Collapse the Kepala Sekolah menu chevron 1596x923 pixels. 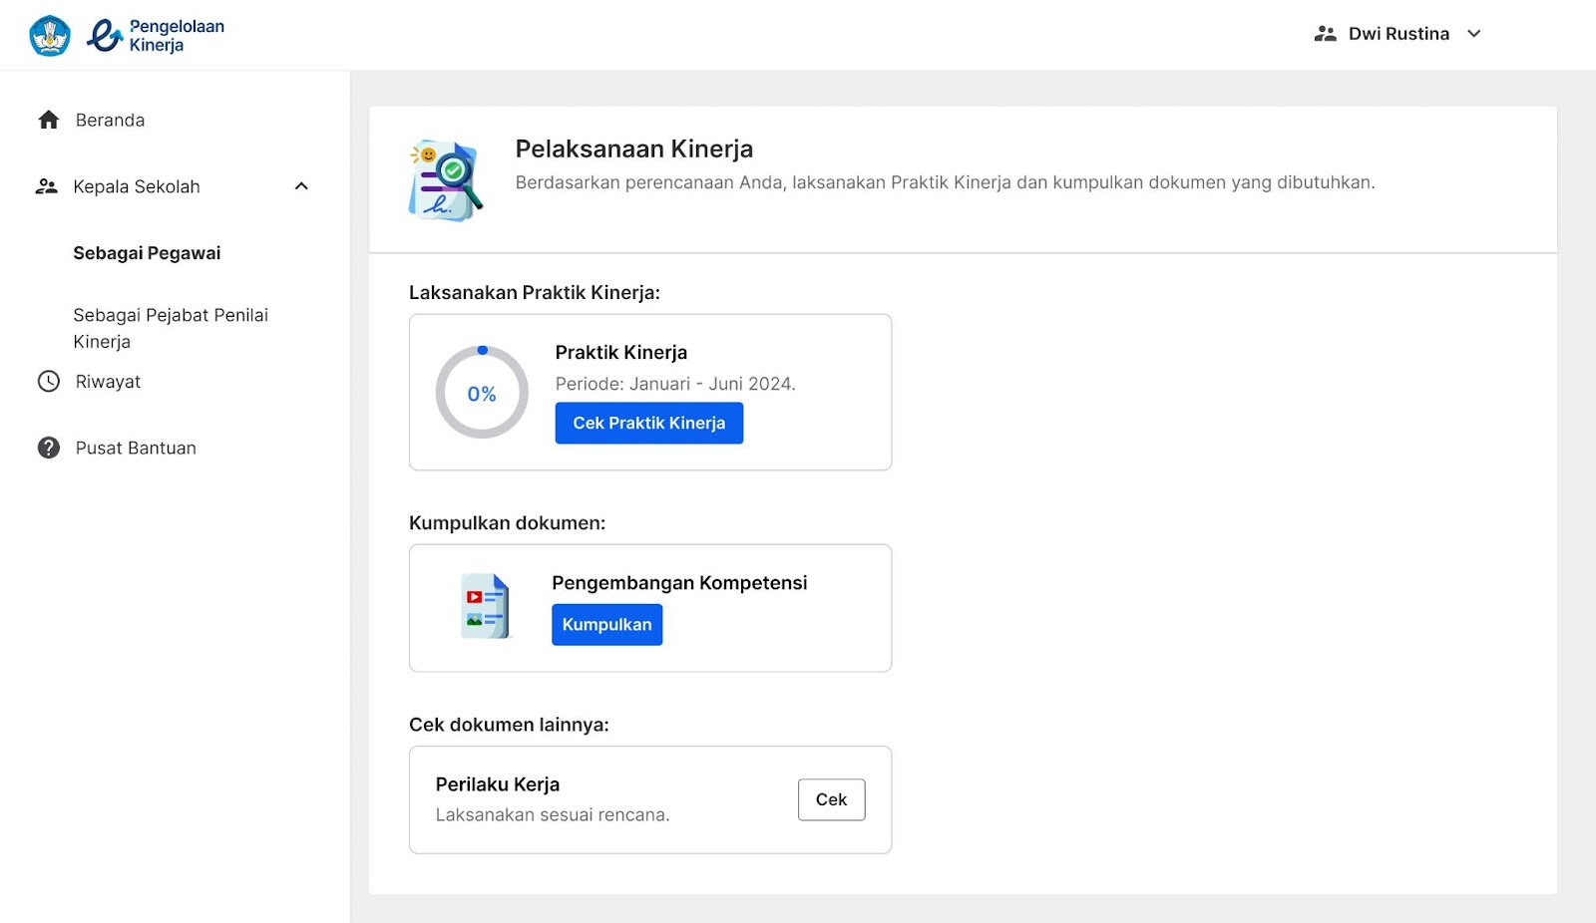(x=301, y=186)
